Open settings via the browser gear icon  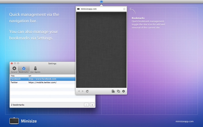[x=124, y=91]
